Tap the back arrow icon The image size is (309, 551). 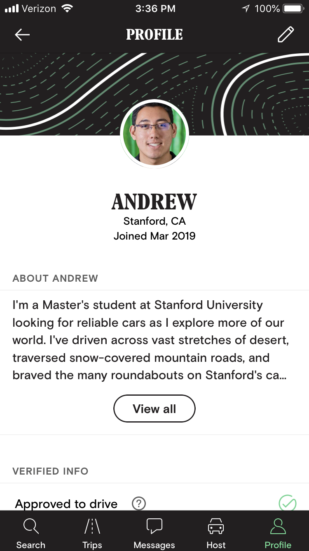pyautogui.click(x=22, y=35)
